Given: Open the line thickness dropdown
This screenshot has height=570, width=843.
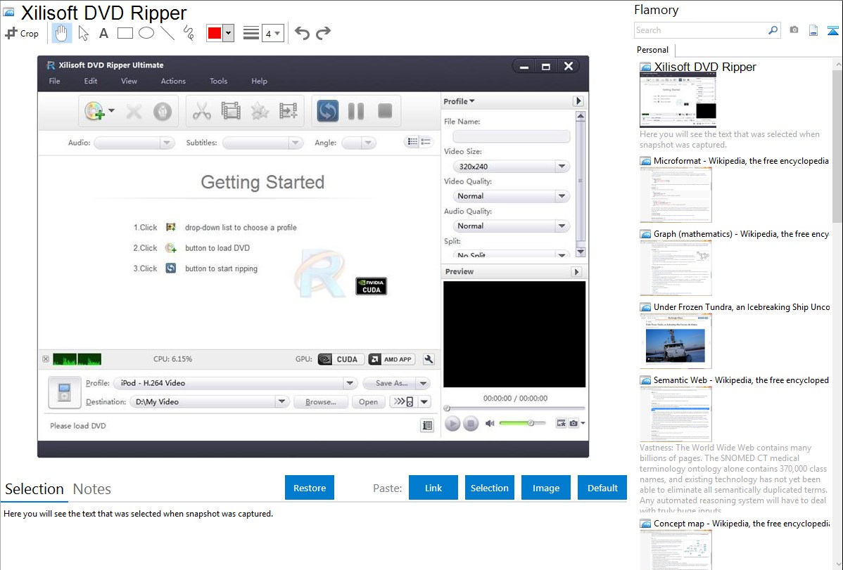Looking at the screenshot, I should tap(273, 33).
